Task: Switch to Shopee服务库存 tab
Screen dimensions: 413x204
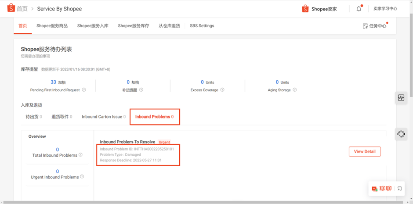Action: (x=134, y=26)
